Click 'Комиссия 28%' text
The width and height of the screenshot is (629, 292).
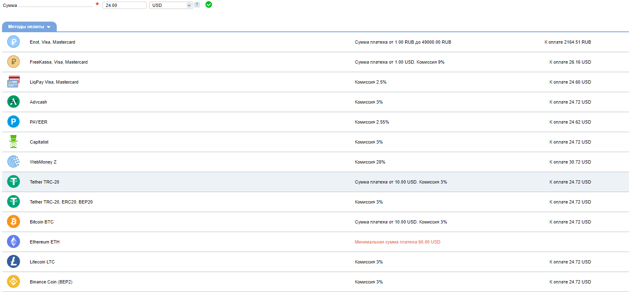click(370, 162)
